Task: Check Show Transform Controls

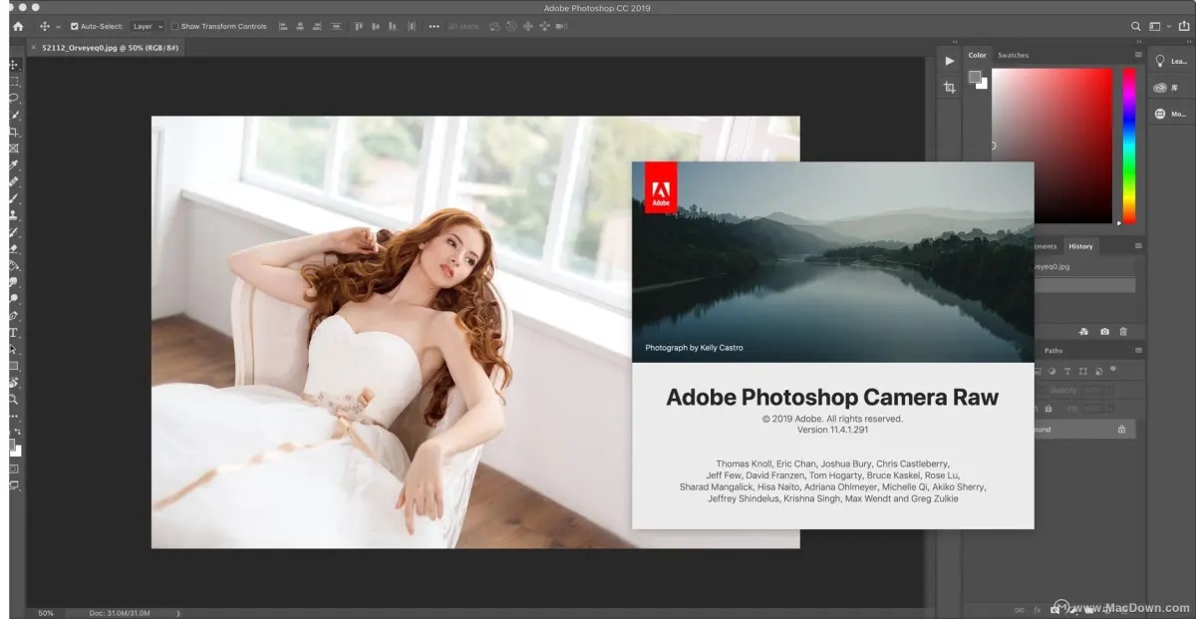Action: (x=173, y=26)
